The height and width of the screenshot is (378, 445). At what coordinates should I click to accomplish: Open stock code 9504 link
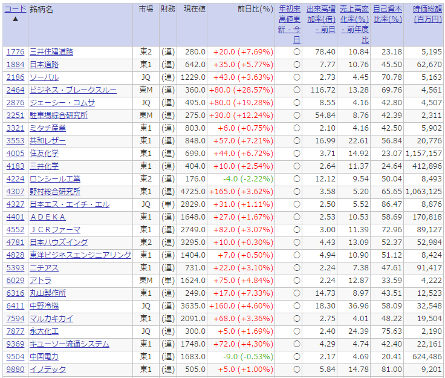pyautogui.click(x=15, y=357)
